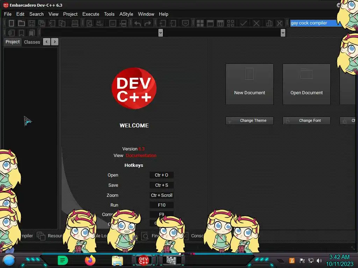Image resolution: width=358 pixels, height=268 pixels.
Task: Open the Search menu
Action: pyautogui.click(x=36, y=14)
